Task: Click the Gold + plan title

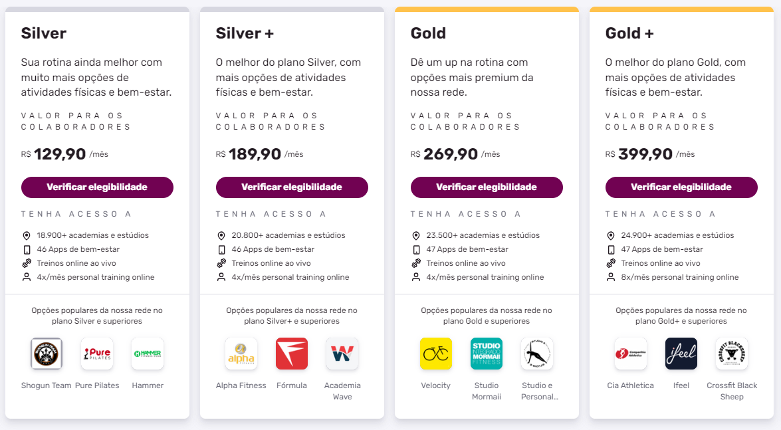Action: click(x=629, y=33)
